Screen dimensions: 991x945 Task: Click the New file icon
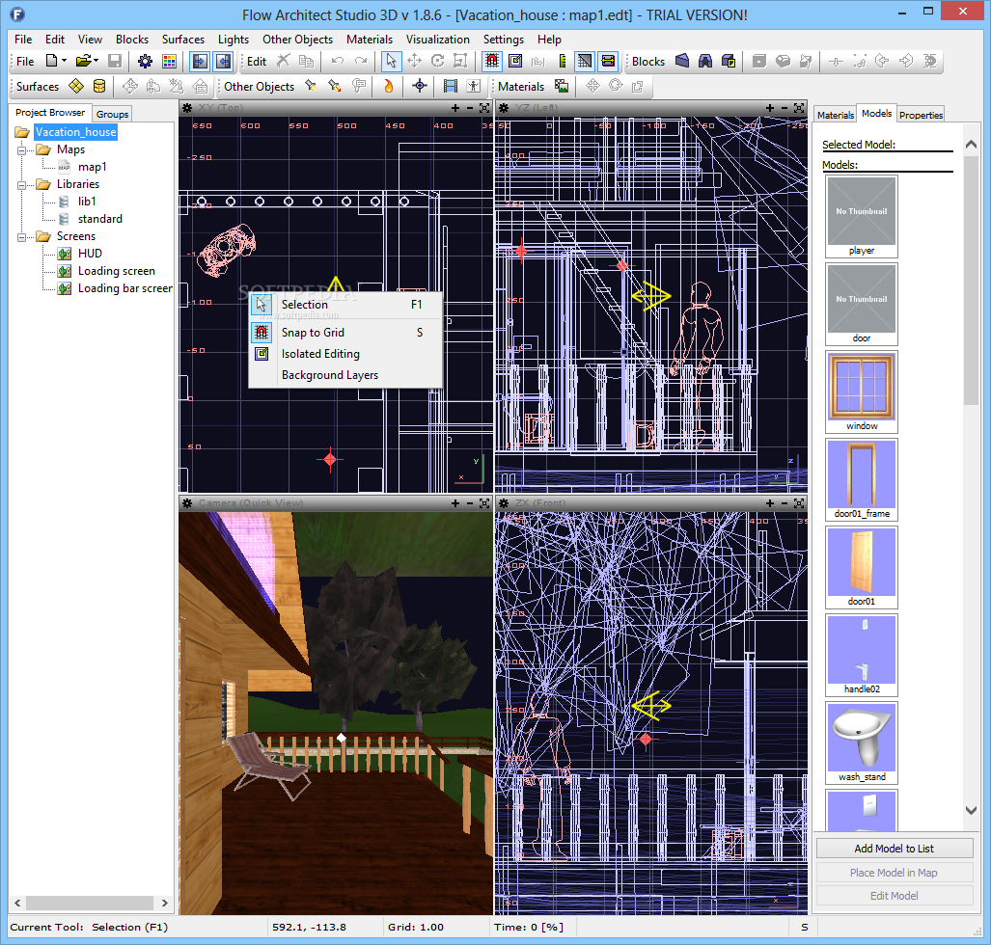[x=52, y=62]
